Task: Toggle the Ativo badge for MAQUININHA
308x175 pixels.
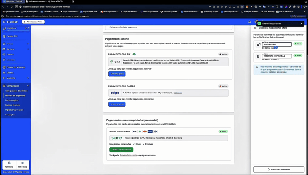Action: click(x=298, y=44)
